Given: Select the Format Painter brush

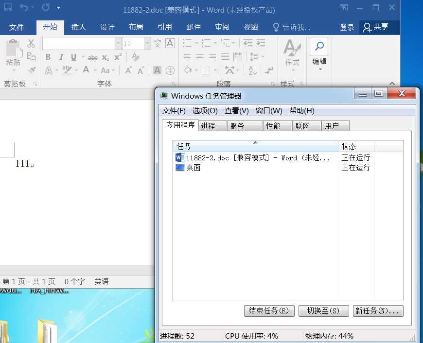Looking at the screenshot, I should [x=32, y=70].
